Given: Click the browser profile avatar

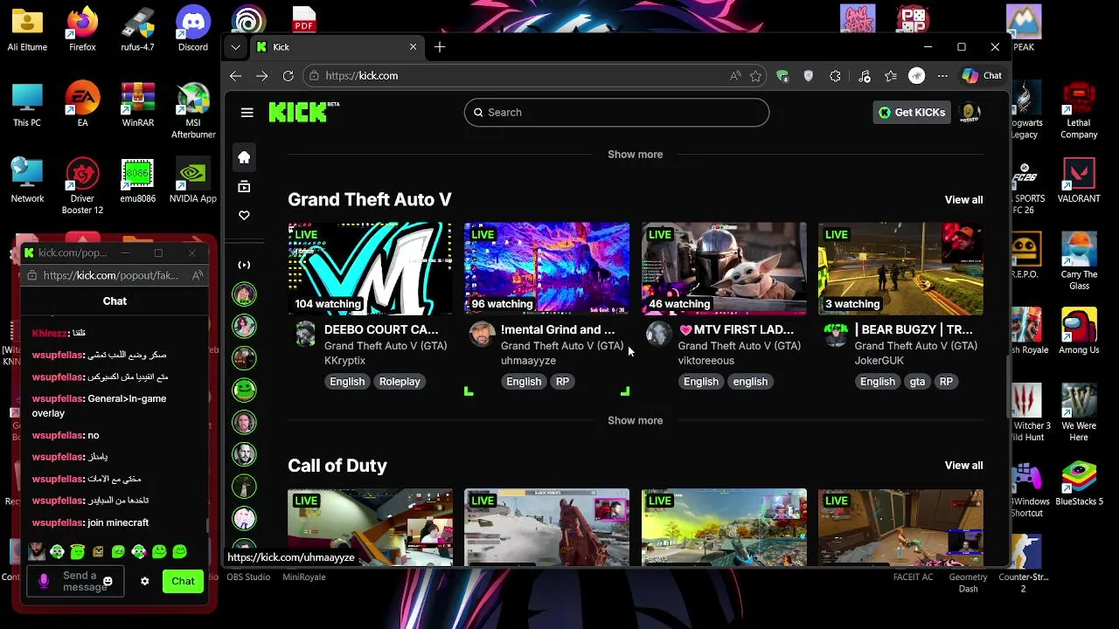Looking at the screenshot, I should [916, 76].
